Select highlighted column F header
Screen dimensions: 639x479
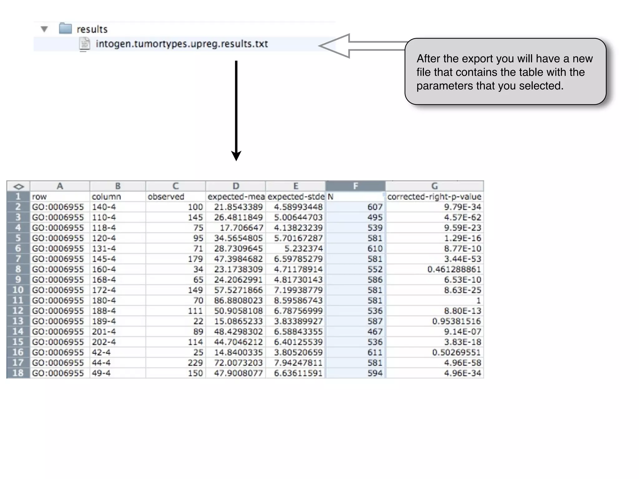pos(355,186)
